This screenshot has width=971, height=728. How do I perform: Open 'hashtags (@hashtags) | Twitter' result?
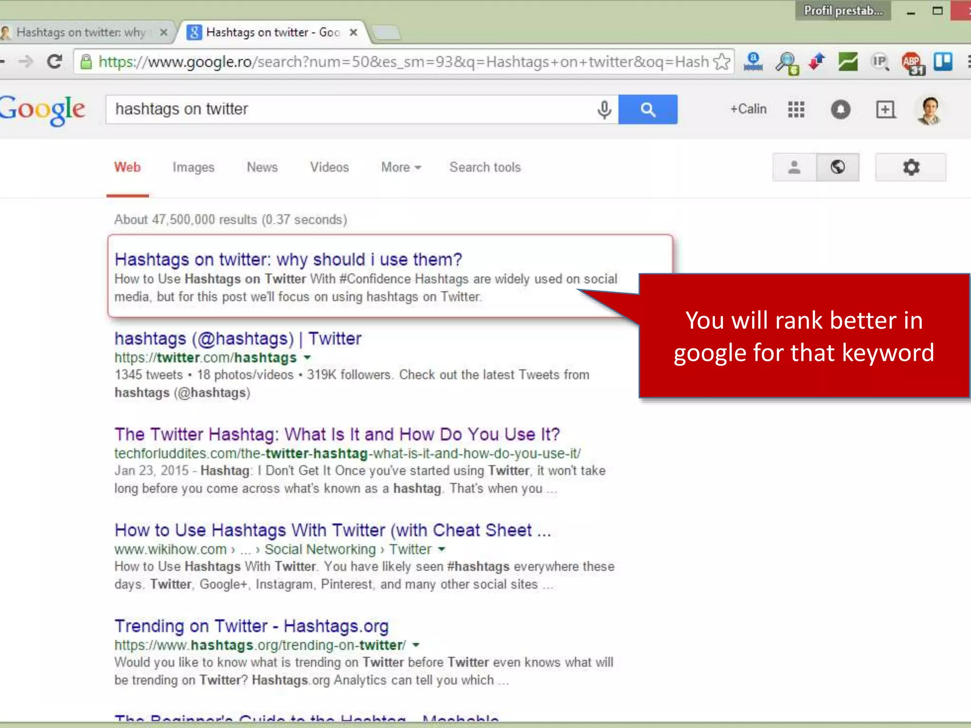238,339
